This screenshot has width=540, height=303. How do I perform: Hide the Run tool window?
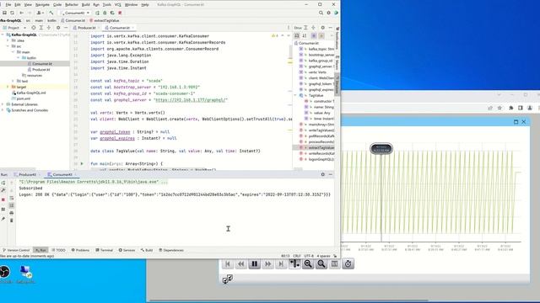point(330,174)
